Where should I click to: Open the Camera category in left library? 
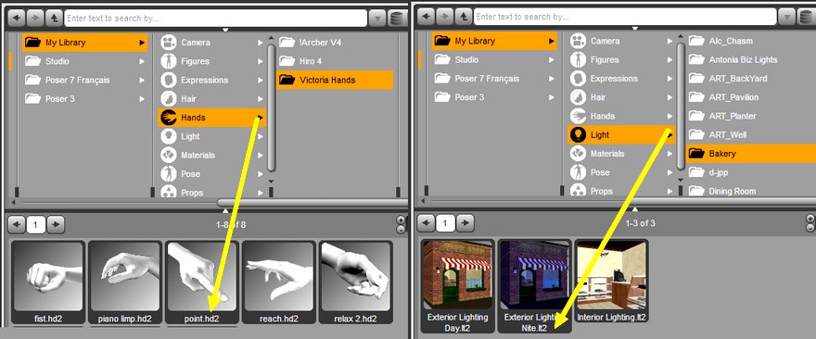point(211,43)
